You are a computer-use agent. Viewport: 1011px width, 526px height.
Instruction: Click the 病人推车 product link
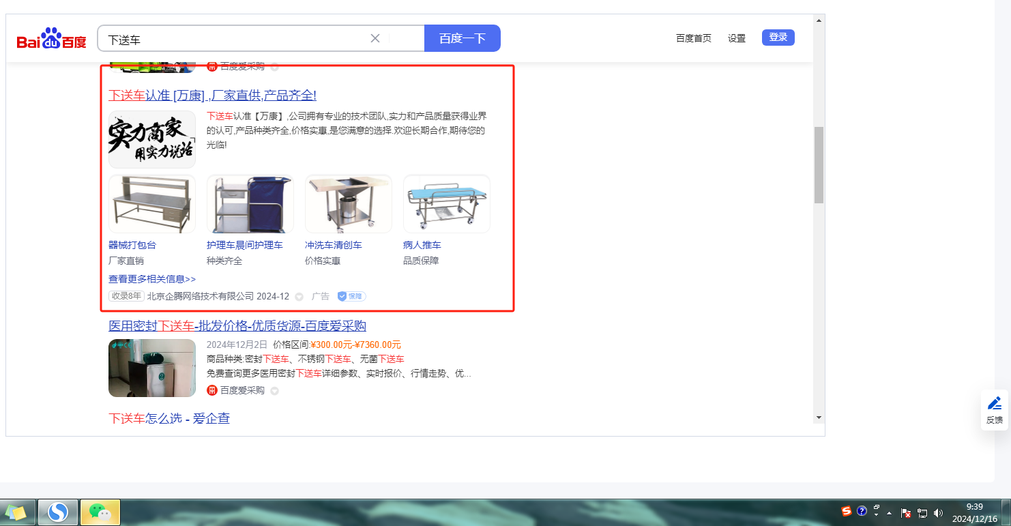(x=422, y=245)
